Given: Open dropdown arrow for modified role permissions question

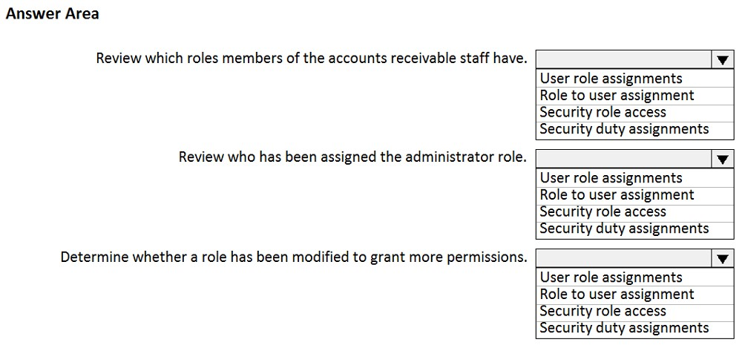Looking at the screenshot, I should click(722, 258).
